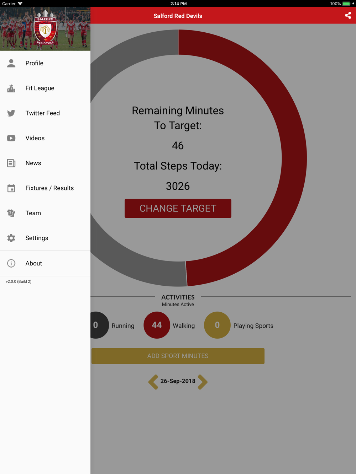Tap the Fixtures / Results calendar icon
This screenshot has height=474, width=356.
pos(11,188)
